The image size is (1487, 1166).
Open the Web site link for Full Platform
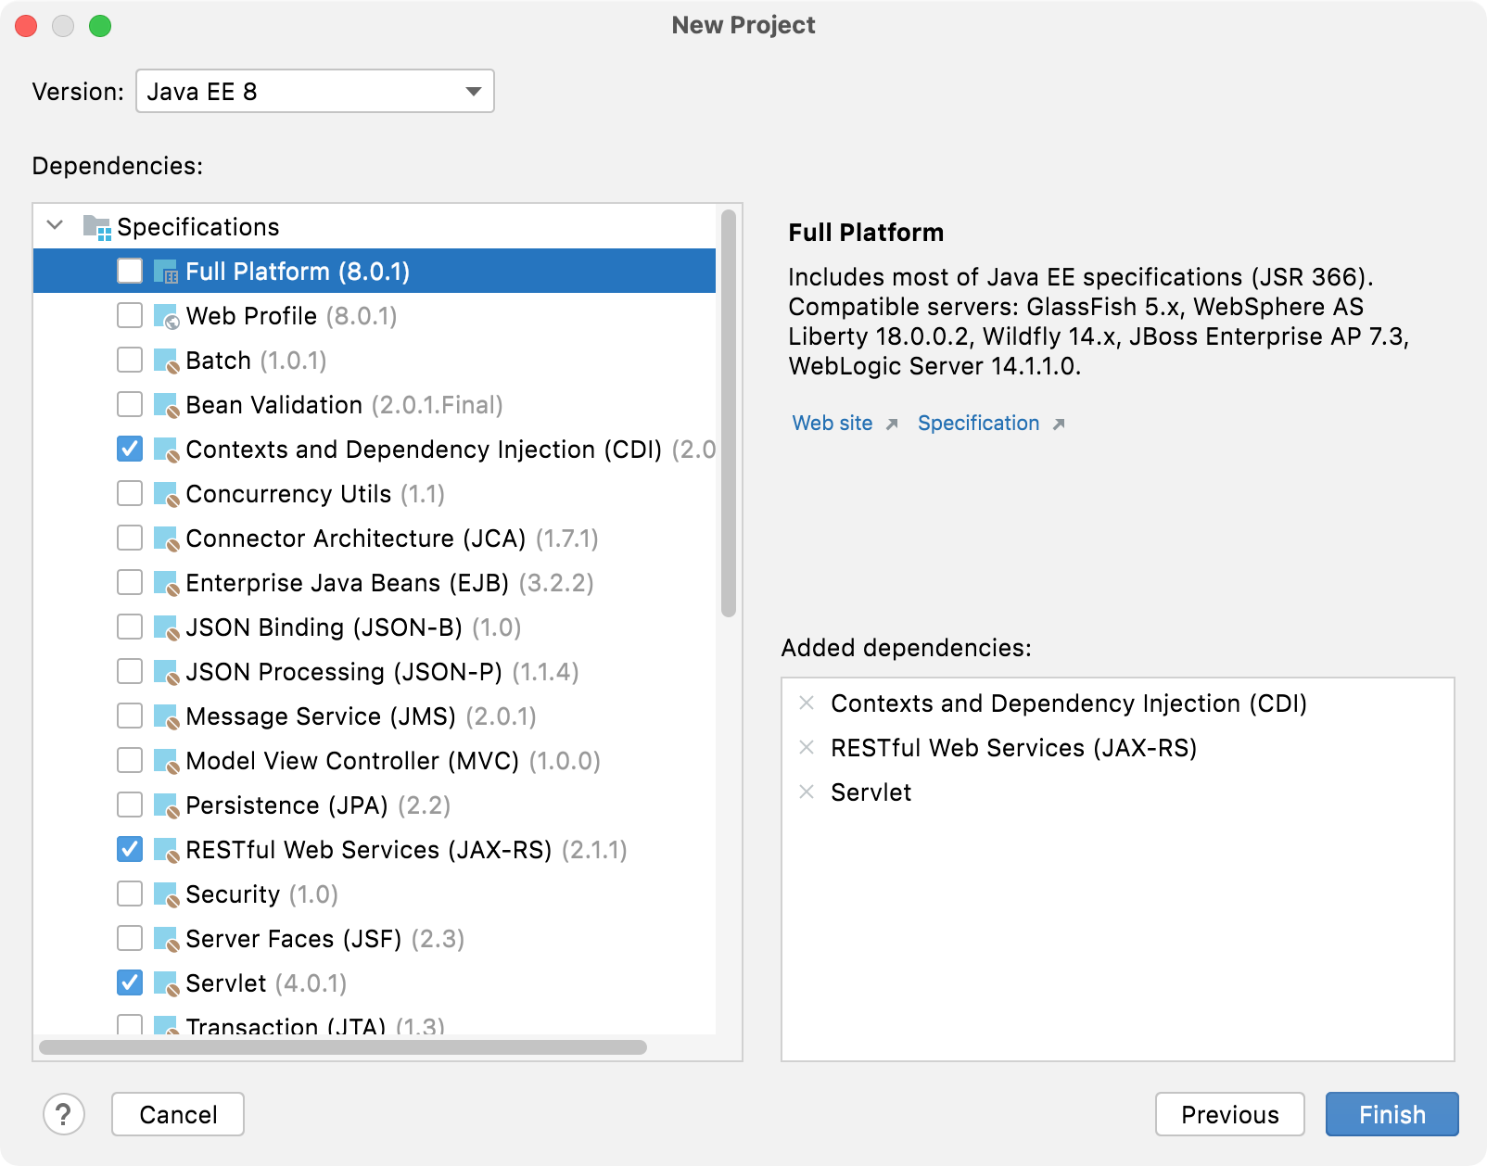coord(831,423)
